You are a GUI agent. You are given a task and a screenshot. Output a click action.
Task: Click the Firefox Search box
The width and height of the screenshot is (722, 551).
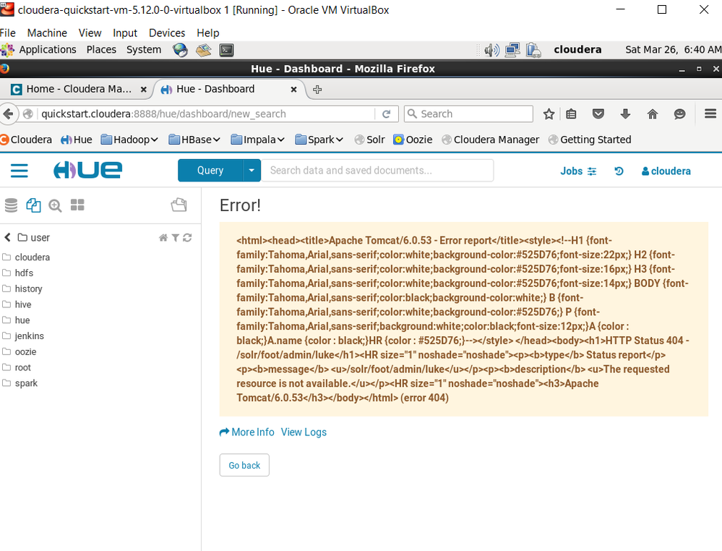tap(469, 114)
